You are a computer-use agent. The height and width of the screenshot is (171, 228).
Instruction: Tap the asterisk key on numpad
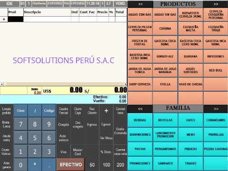(x=35, y=164)
